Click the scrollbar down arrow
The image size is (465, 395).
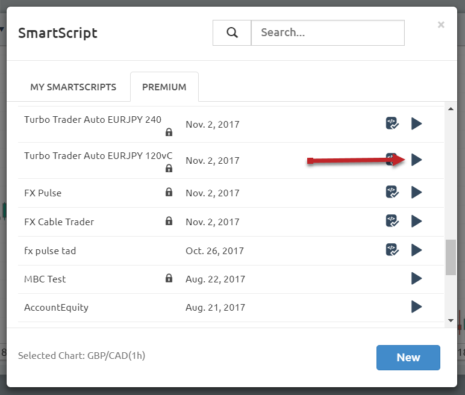coord(451,320)
